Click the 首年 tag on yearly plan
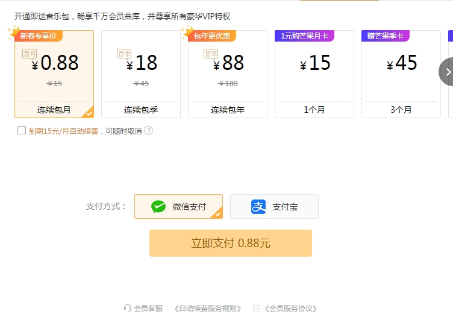The width and height of the screenshot is (453, 314). (x=211, y=54)
